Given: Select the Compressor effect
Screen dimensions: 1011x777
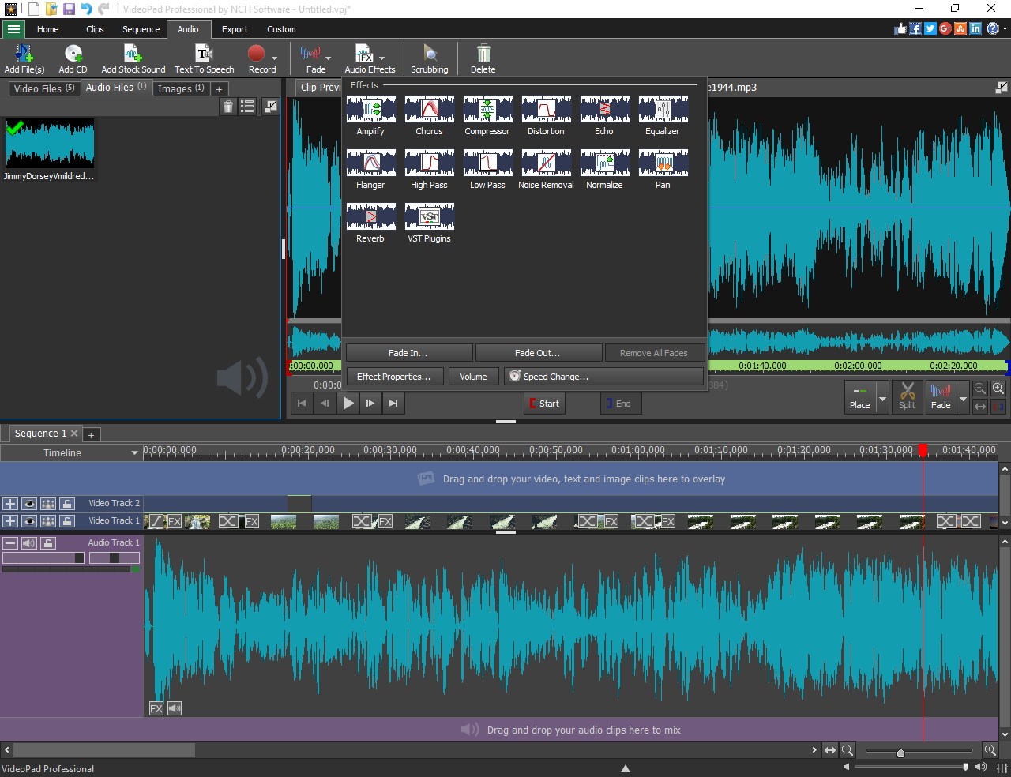Looking at the screenshot, I should (x=487, y=114).
